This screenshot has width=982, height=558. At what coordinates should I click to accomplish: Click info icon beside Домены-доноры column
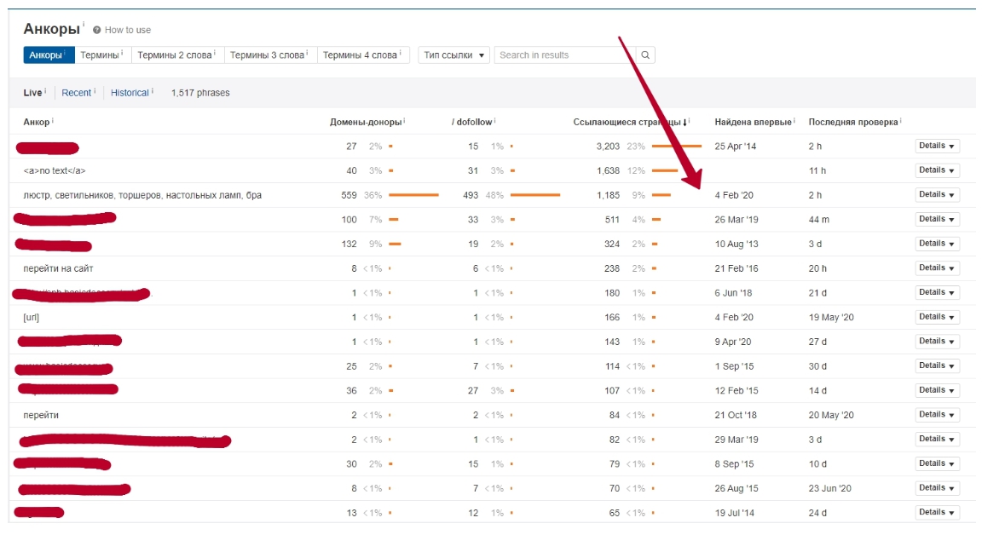coord(404,121)
